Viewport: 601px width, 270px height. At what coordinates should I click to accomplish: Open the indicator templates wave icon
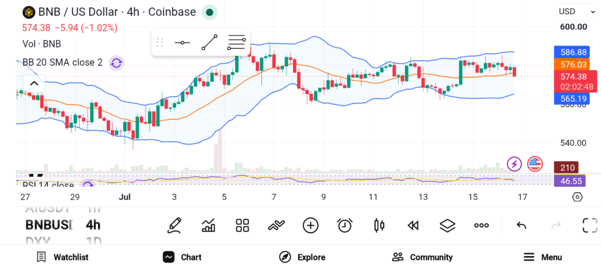276,225
